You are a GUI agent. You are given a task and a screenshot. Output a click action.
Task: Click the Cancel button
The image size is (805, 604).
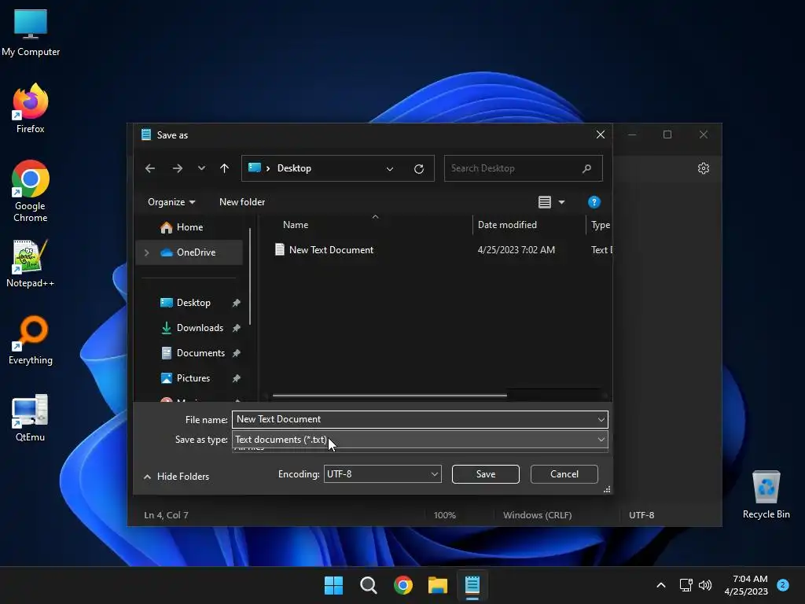click(x=564, y=474)
